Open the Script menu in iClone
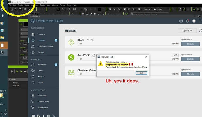The height and width of the screenshot is (117, 202). [x=69, y=5]
